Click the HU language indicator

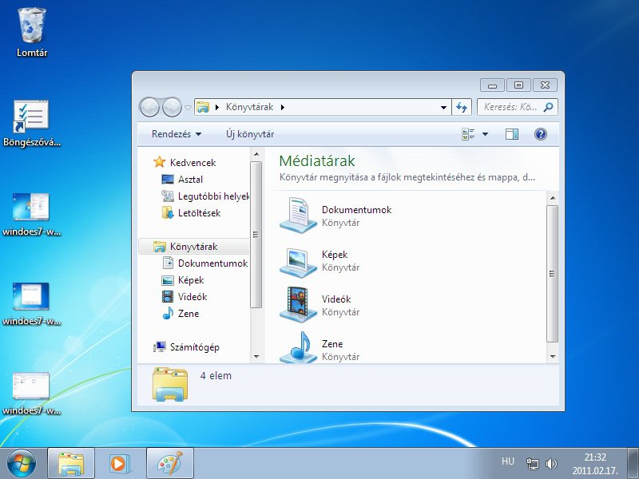[x=508, y=461]
